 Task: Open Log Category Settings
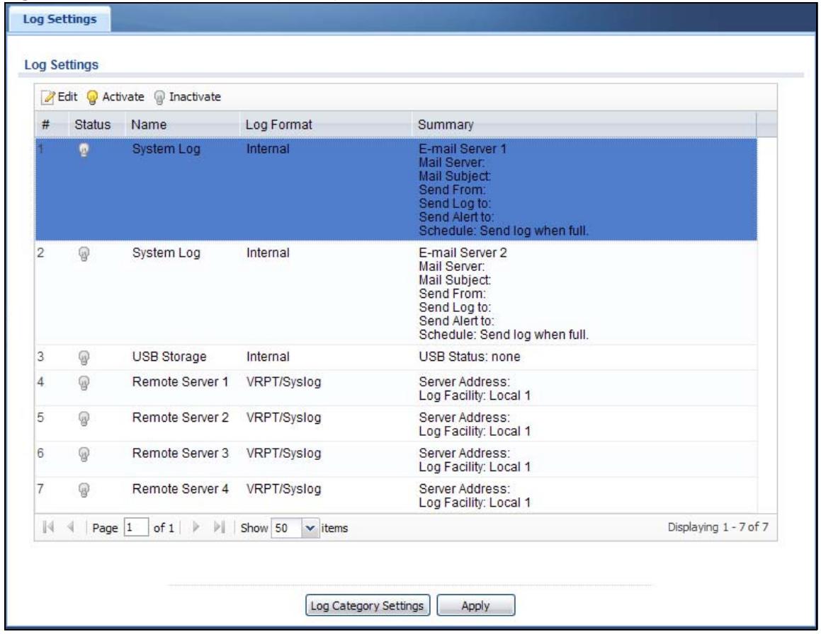point(367,605)
